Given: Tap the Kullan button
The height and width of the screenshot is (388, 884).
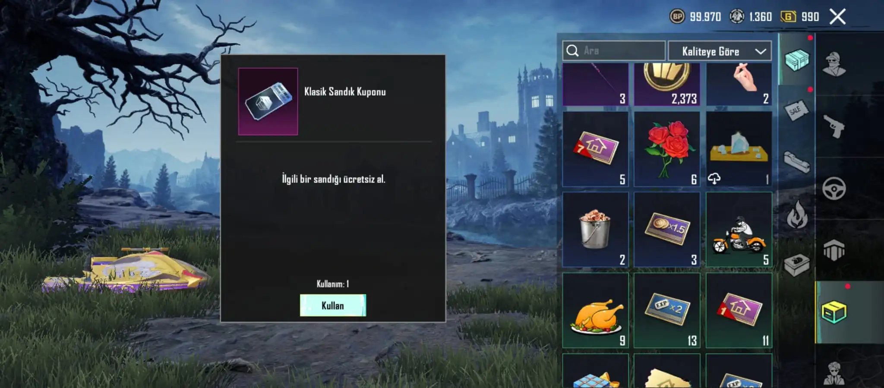Looking at the screenshot, I should click(333, 305).
